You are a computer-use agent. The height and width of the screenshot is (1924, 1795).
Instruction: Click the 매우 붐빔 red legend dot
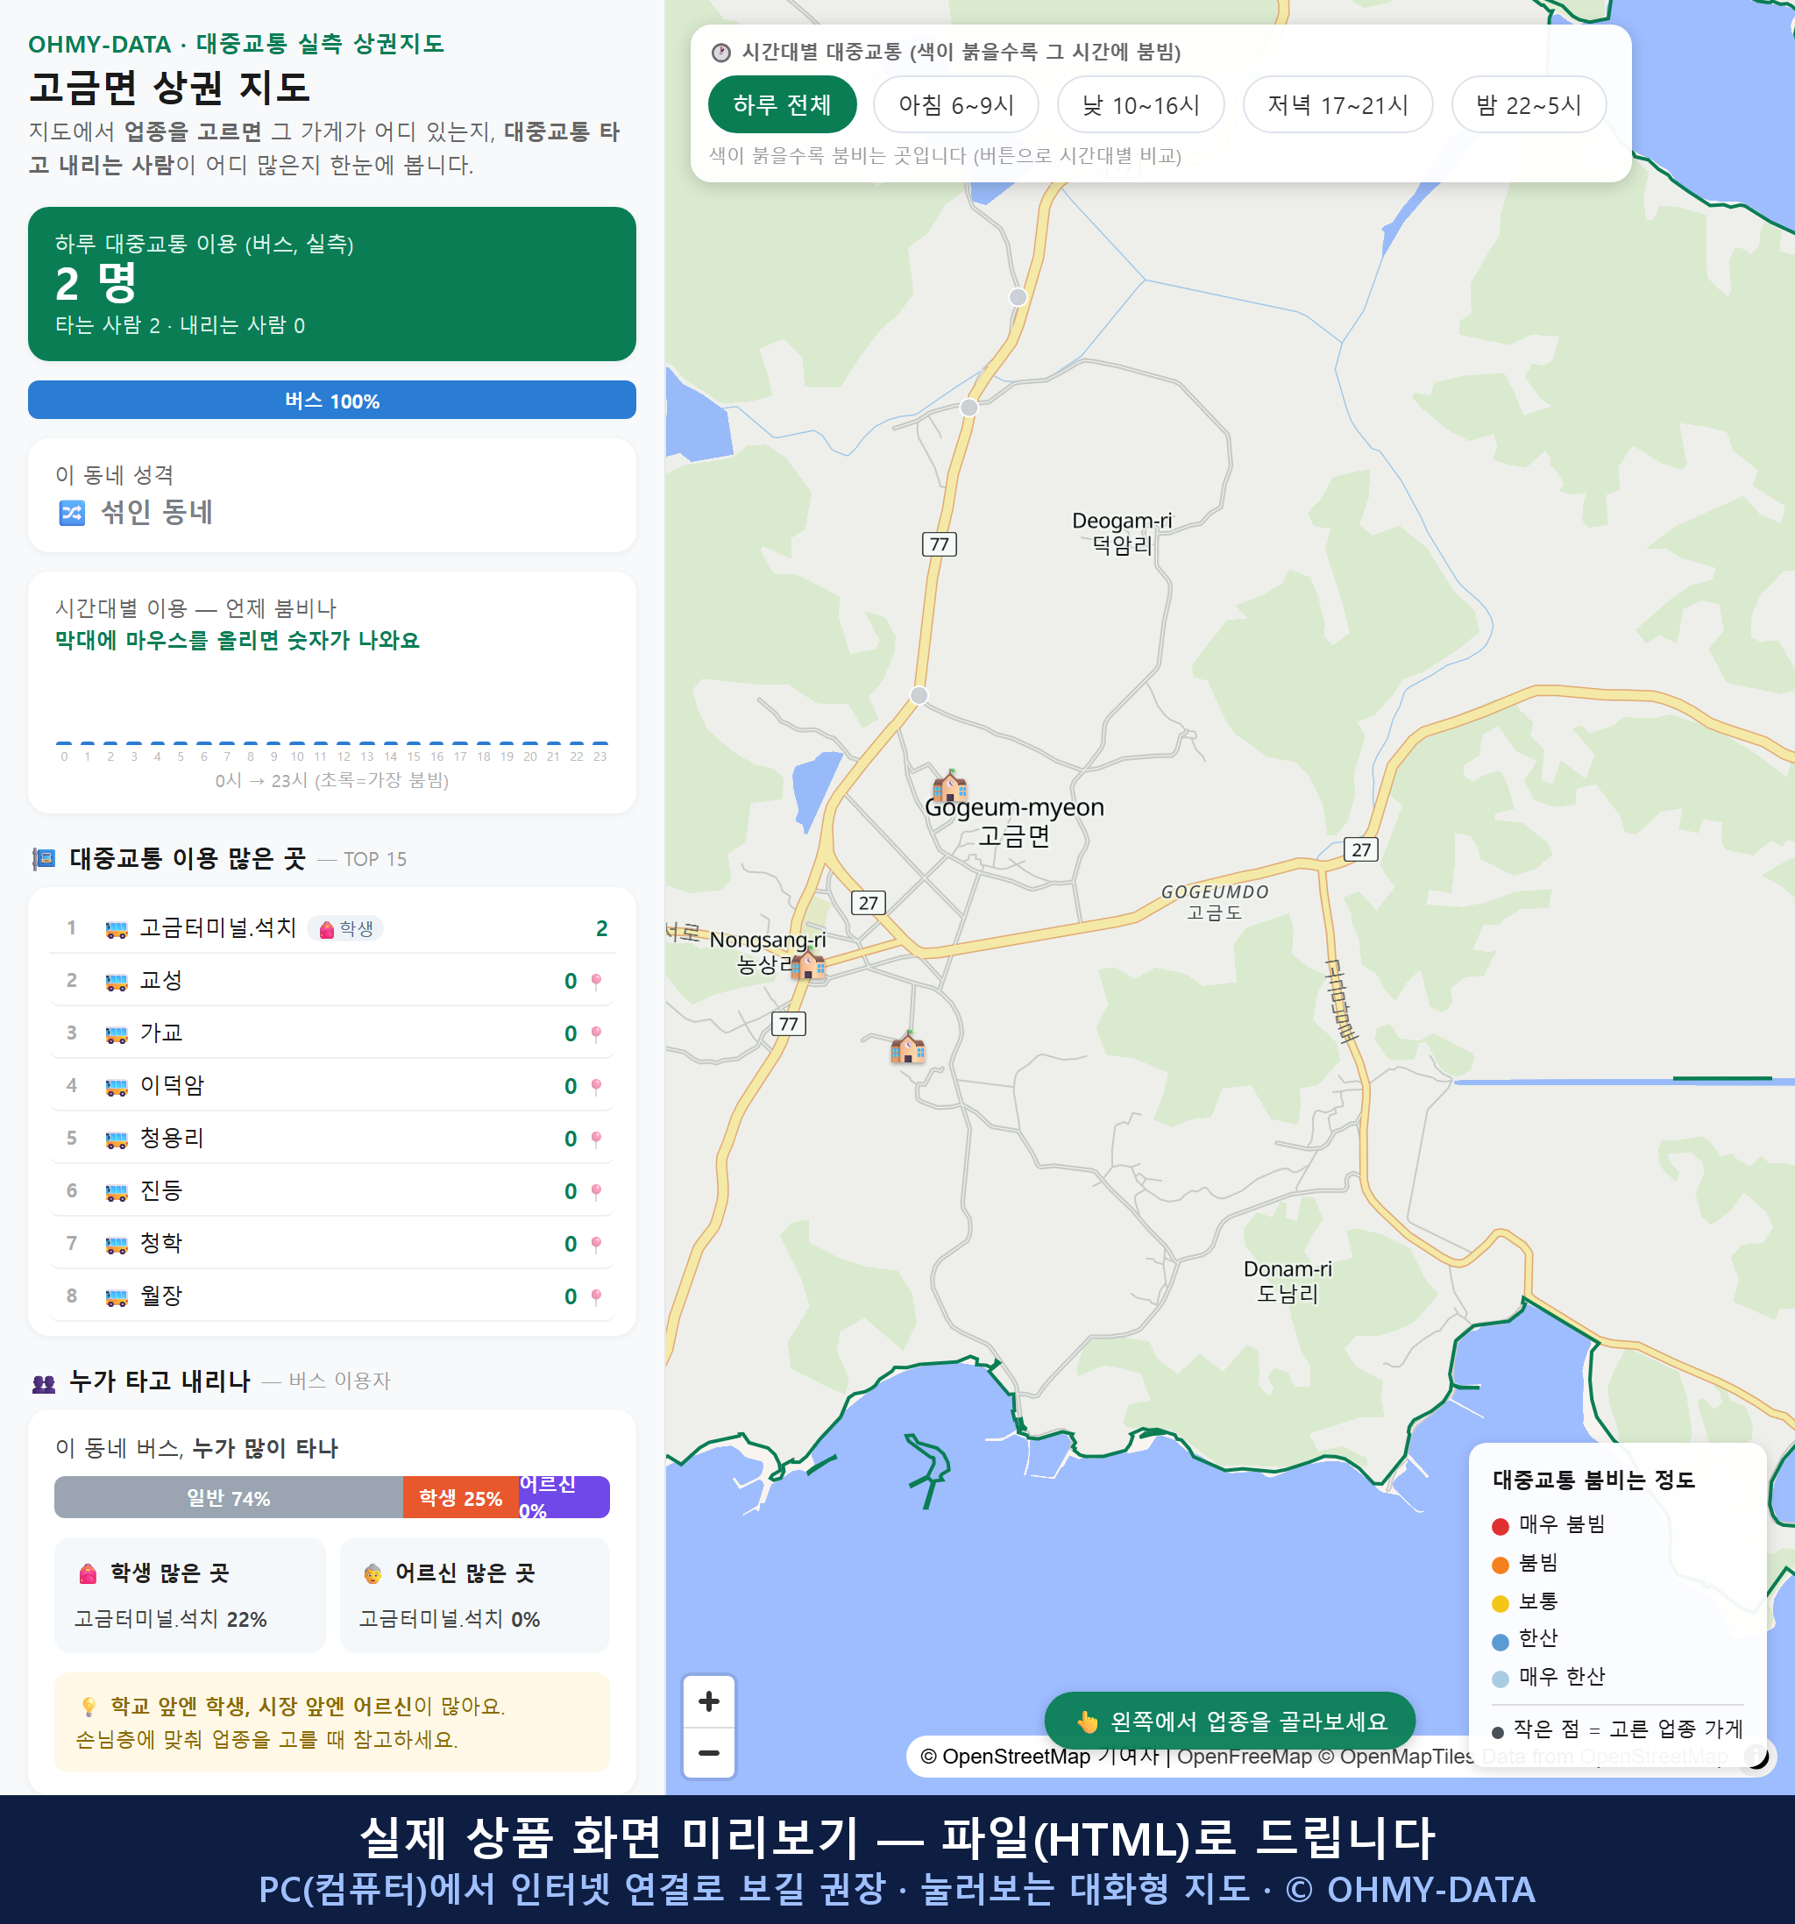[x=1500, y=1526]
